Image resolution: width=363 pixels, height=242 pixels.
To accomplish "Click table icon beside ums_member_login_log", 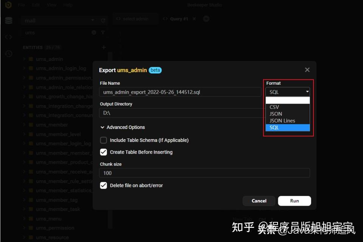I will pyautogui.click(x=31, y=144).
